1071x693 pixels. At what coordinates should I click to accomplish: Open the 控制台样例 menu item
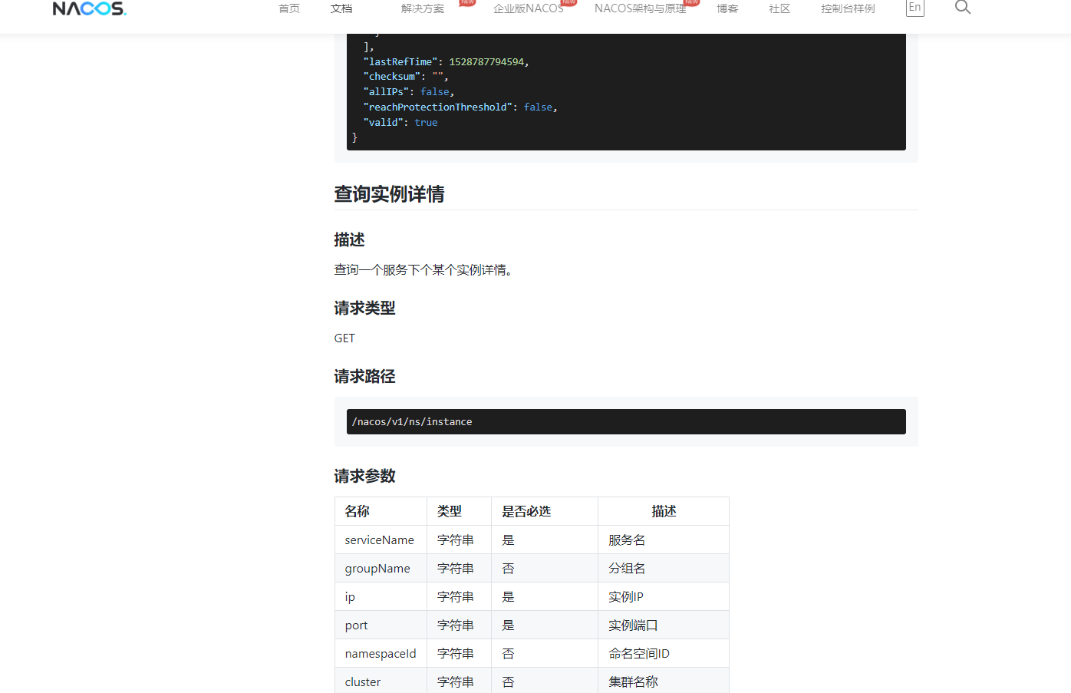pos(848,8)
